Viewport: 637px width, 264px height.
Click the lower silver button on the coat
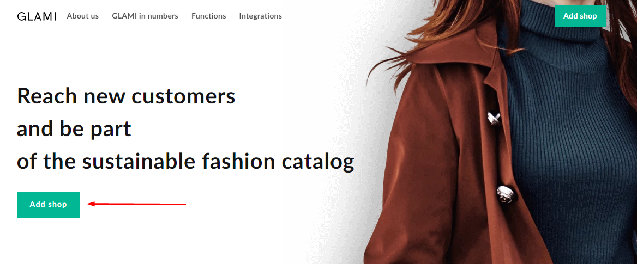(506, 194)
